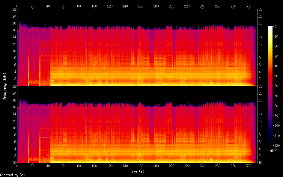
Task: Click the 200 tick on the bottom time axis
Action: 171,166
